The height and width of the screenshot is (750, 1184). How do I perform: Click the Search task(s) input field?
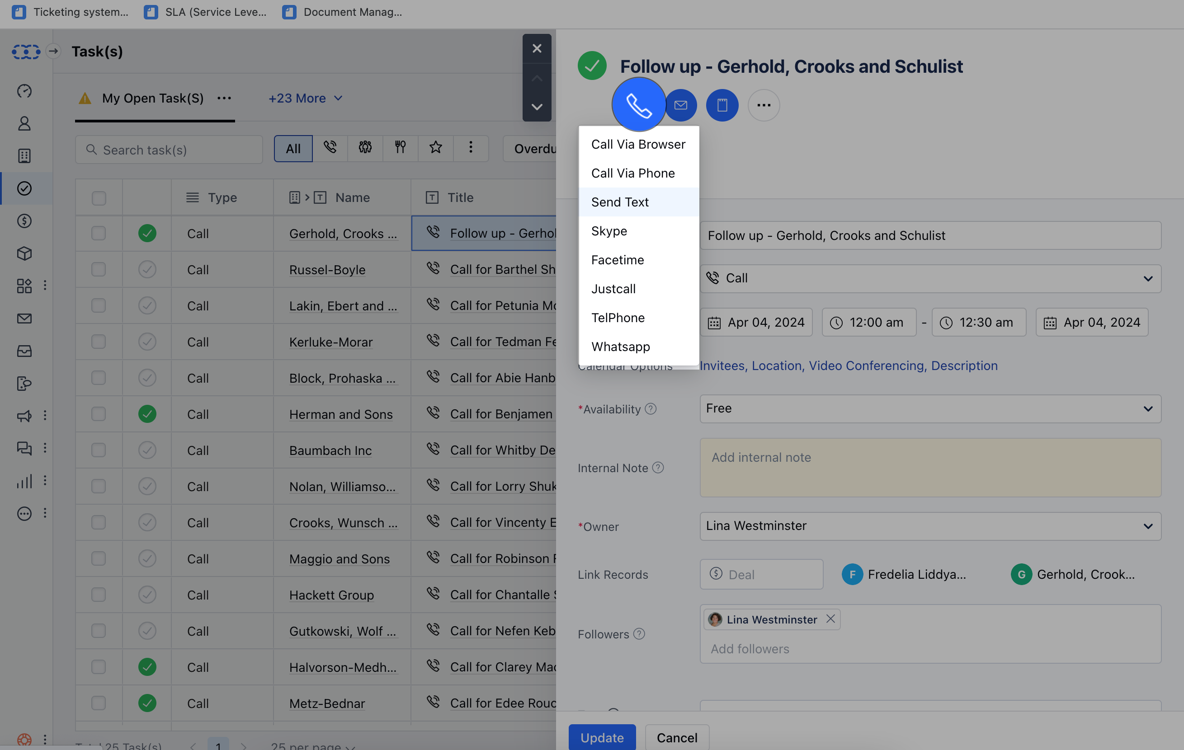click(x=169, y=150)
